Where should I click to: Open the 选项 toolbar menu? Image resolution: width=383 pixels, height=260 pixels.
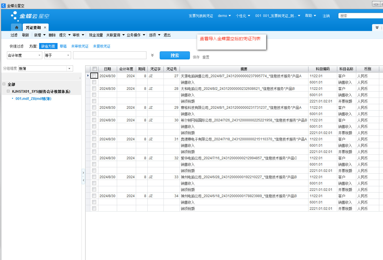(155, 35)
